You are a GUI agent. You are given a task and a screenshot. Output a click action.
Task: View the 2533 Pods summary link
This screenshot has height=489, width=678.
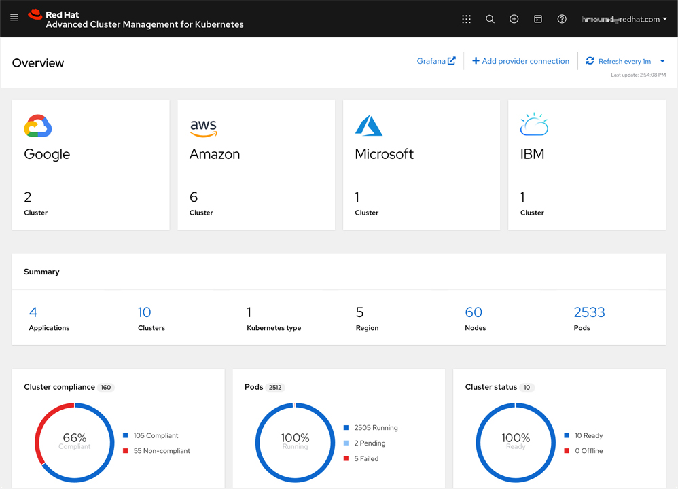tap(589, 312)
